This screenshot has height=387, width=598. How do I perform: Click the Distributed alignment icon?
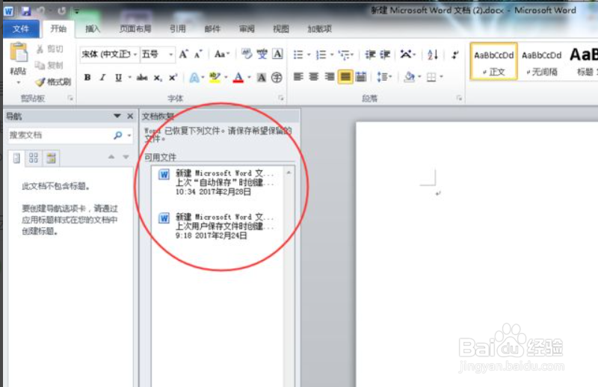click(361, 77)
